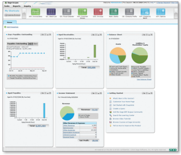Viewport: 181px width, 155px height.
Task: Close the Days Payables Outstanding snapshot
Action: point(50,34)
